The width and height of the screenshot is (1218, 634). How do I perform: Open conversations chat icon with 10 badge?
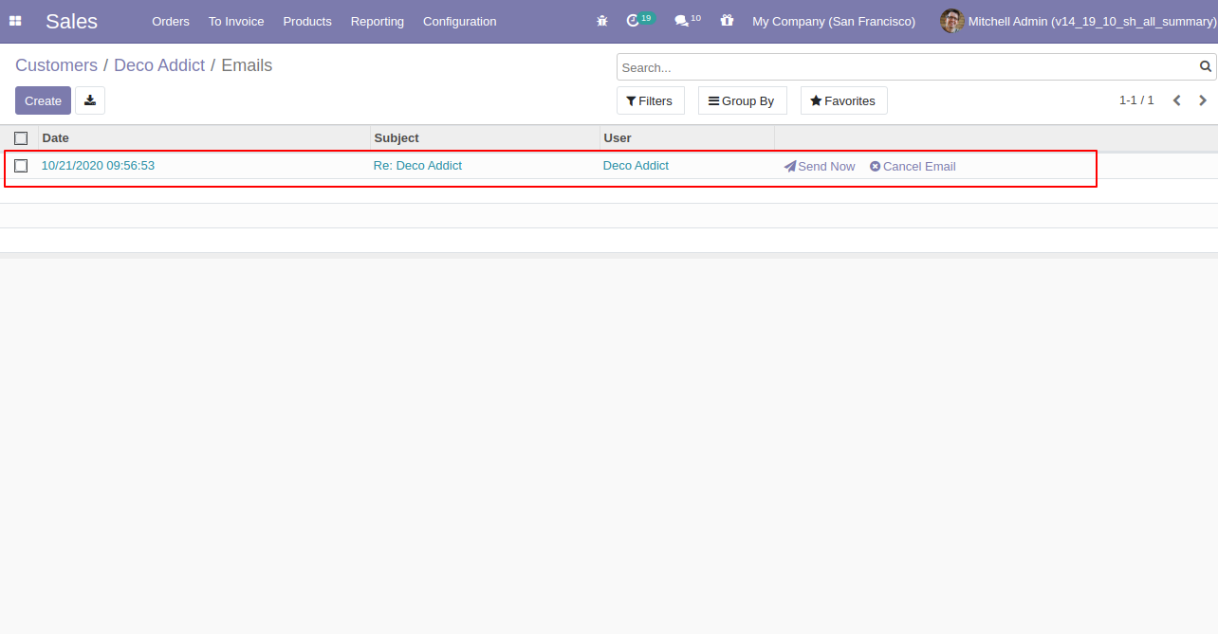pos(688,20)
